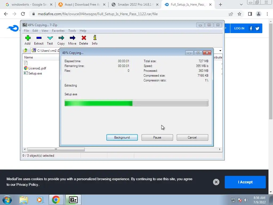Click the extraction progress bar
Viewport: 273px width, 205px height.
click(136, 103)
